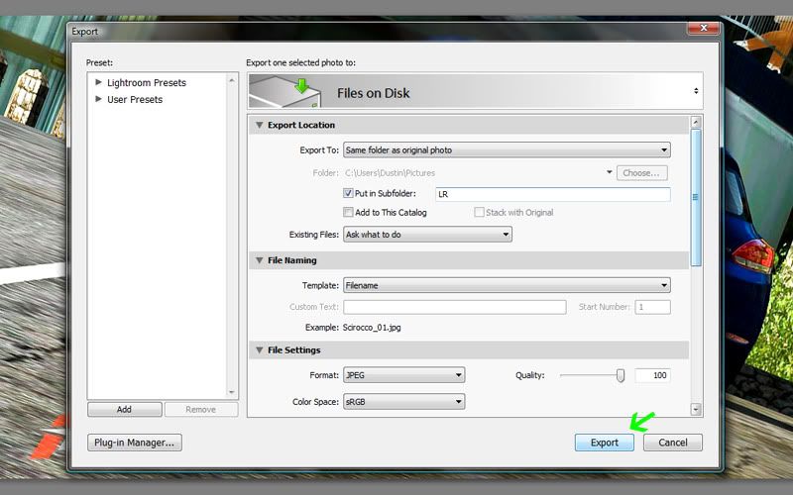The height and width of the screenshot is (495, 793).
Task: Click the folder path C:\Users\Dustin\Pictures
Action: pyautogui.click(x=390, y=172)
